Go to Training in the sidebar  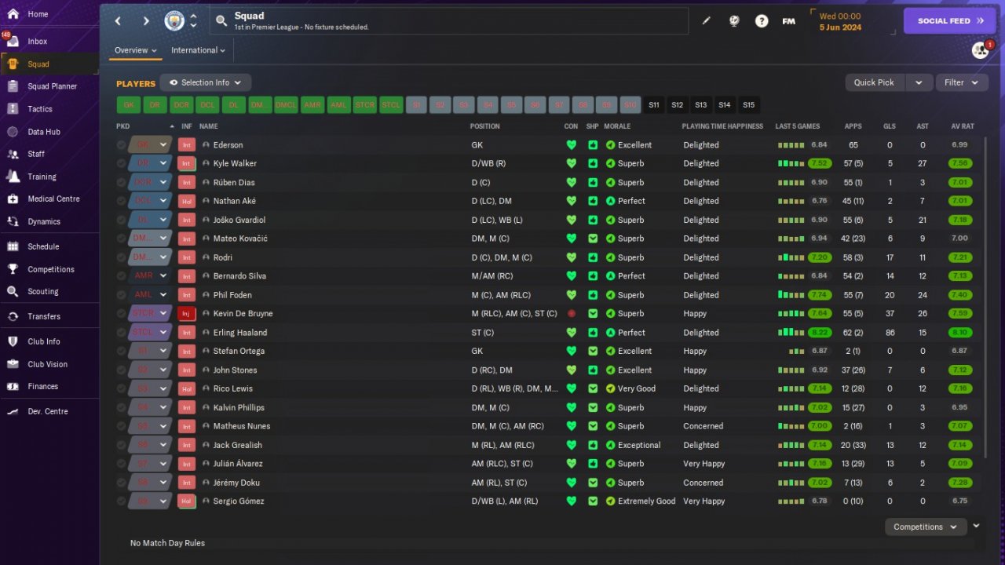[42, 177]
